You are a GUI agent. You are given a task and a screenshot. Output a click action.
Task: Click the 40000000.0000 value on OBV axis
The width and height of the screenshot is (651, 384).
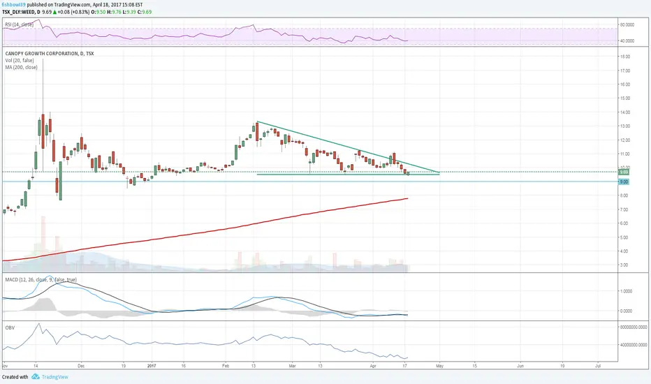[x=633, y=345]
